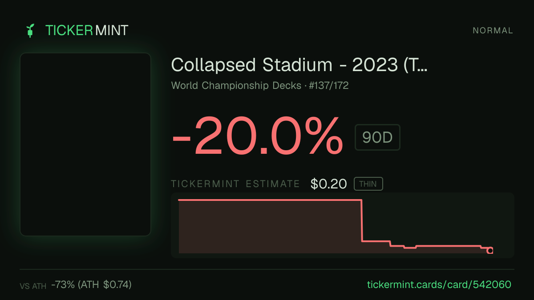This screenshot has width=534, height=300.
Task: Click the TickerMint sprout logo icon
Action: coord(30,31)
